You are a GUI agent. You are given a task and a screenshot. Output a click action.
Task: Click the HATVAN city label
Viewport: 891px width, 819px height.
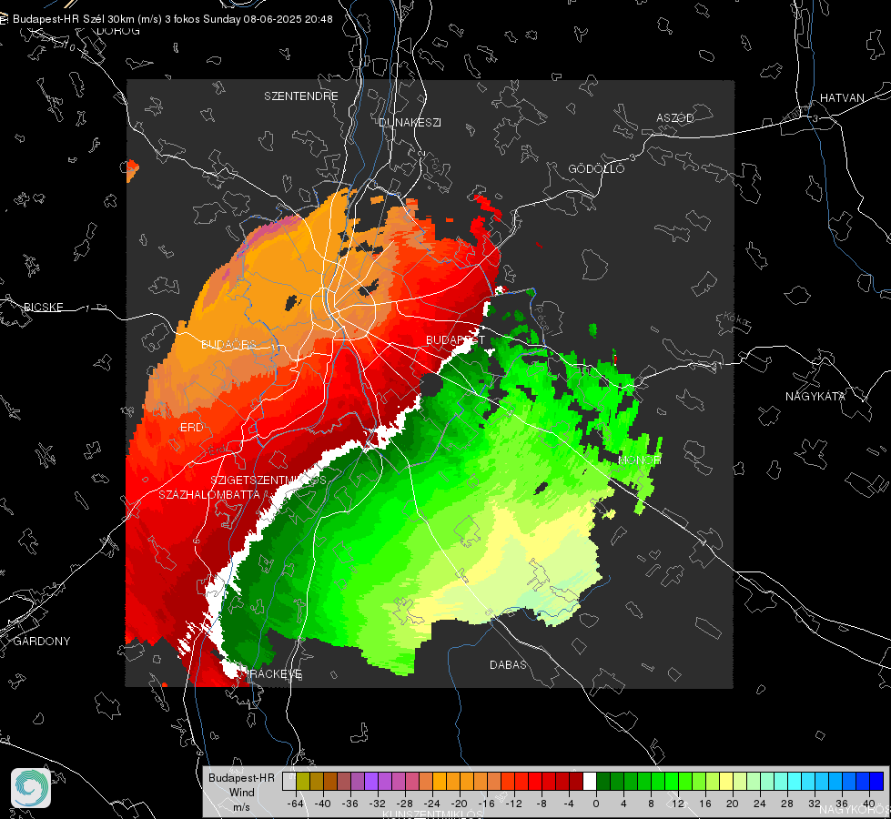(842, 98)
